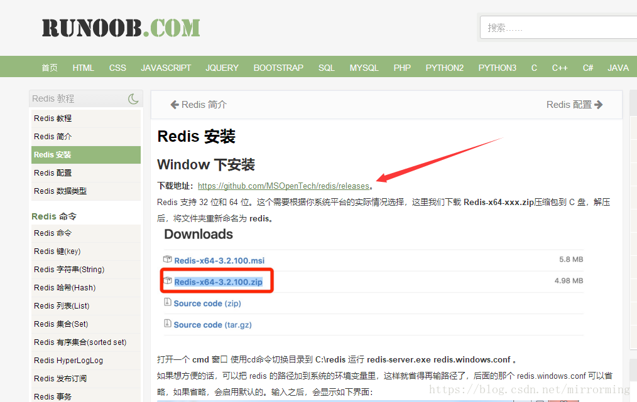Click package icon next to Redis-x64-3.2.100.zip
The image size is (637, 402).
(x=167, y=281)
